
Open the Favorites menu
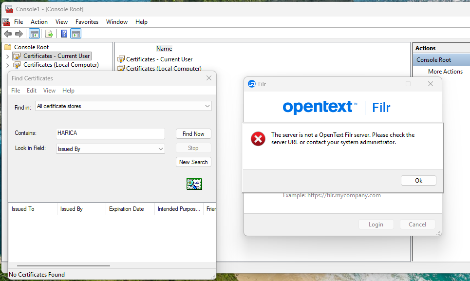(x=87, y=22)
